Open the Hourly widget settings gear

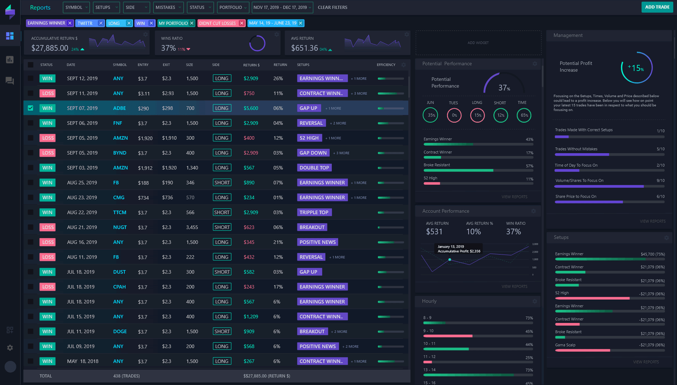[x=534, y=301]
